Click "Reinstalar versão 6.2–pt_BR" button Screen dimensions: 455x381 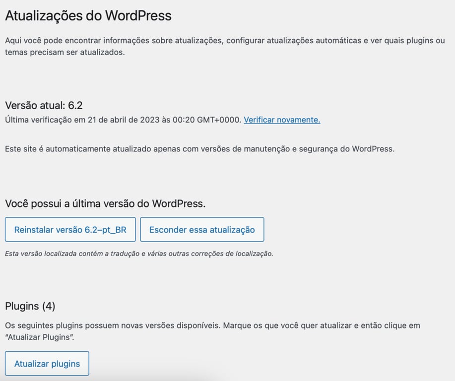click(x=70, y=229)
